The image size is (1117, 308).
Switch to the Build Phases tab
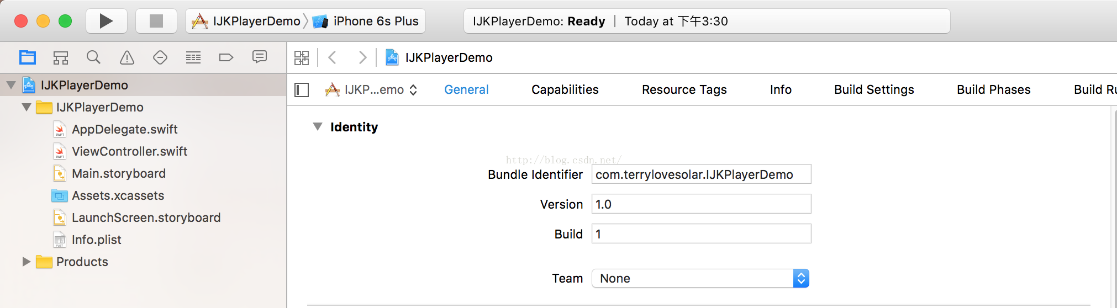click(x=994, y=89)
